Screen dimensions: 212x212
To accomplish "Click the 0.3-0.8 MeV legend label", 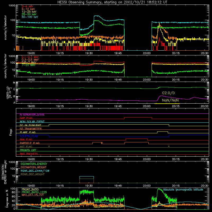I will coord(30,60).
